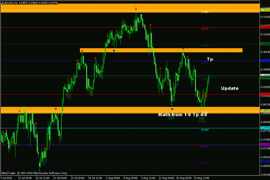Viewport: 270px width, 180px height.
Task: Click the 0.88730 price scale value
Action: click(x=265, y=104)
